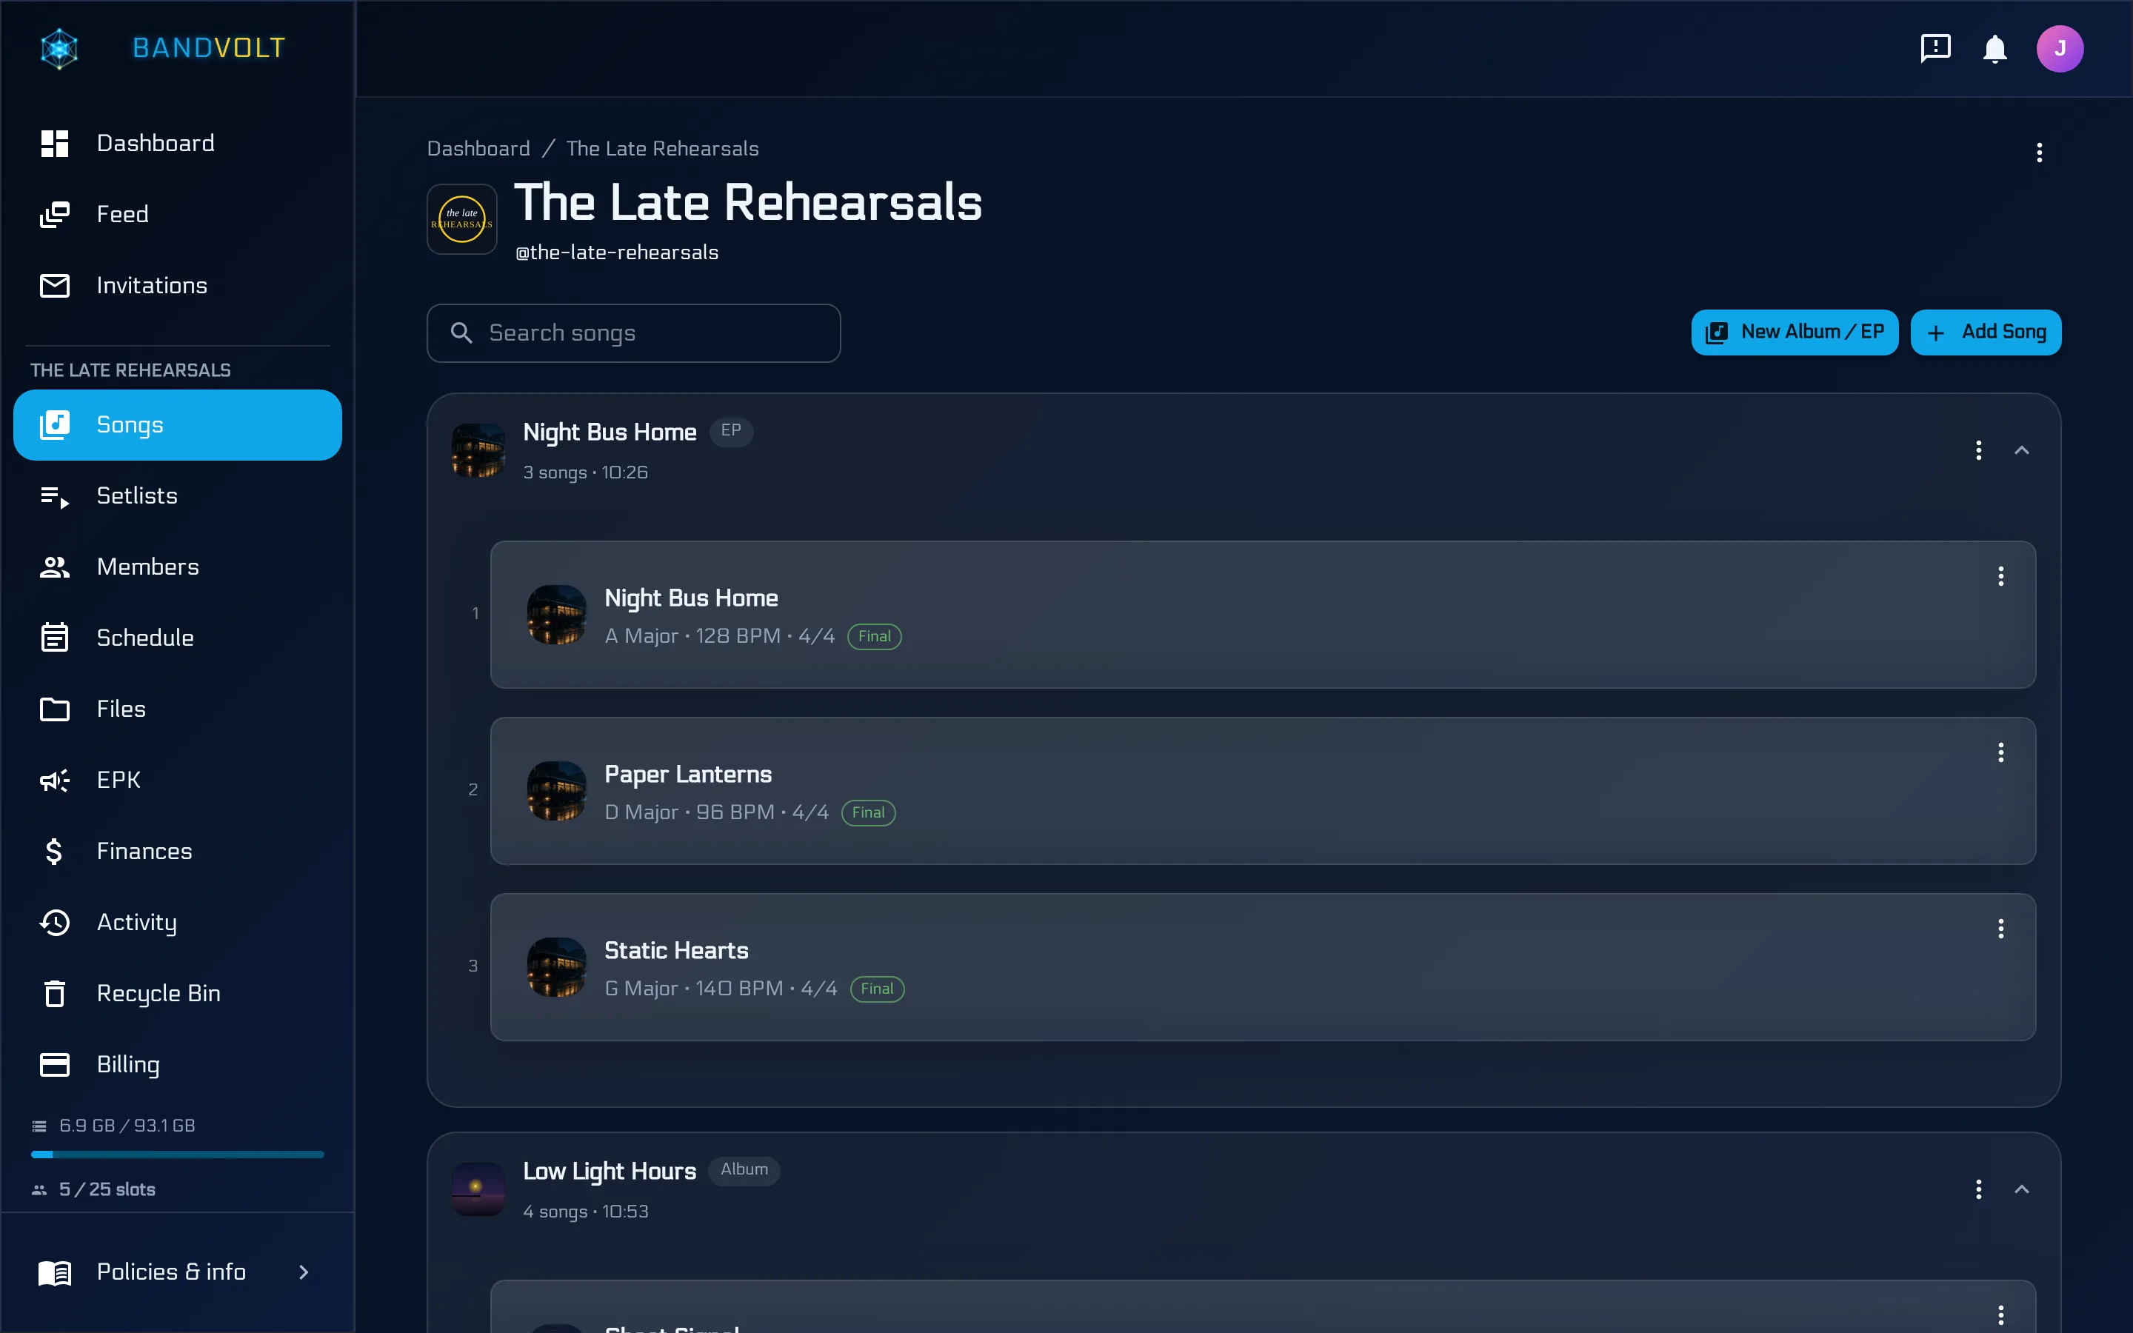The width and height of the screenshot is (2133, 1333).
Task: Click the EP badge on Night Bus Home
Action: click(731, 431)
